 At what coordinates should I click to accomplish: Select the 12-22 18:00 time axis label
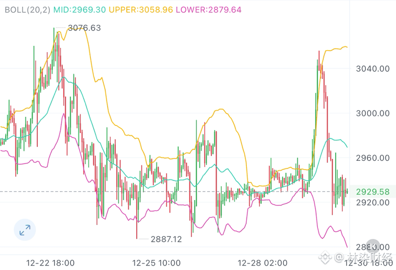tap(51, 263)
